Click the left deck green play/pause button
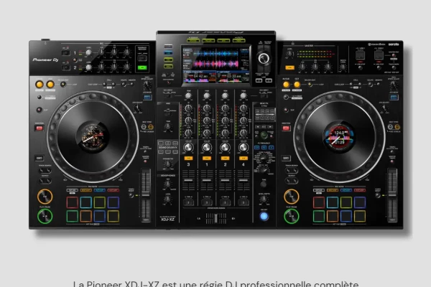Image resolution: width=431 pixels, height=287 pixels. coord(45,216)
